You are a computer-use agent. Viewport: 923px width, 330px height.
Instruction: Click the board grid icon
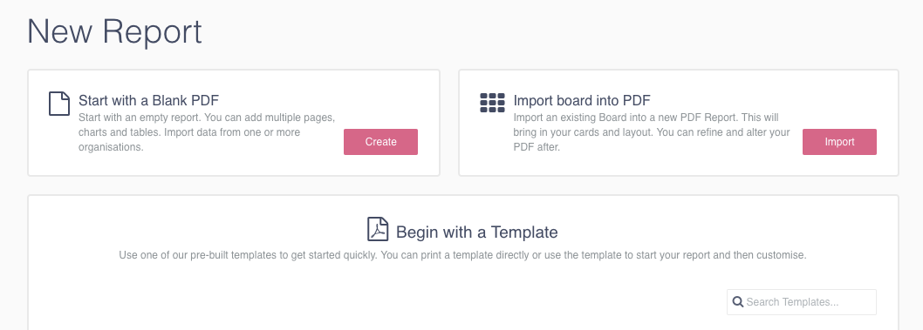tap(492, 103)
